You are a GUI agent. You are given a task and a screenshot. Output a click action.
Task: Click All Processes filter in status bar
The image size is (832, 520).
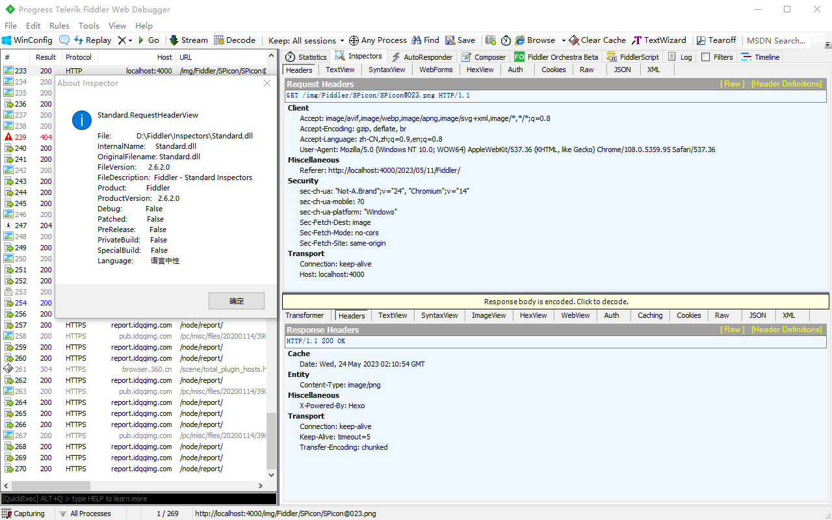coord(86,513)
